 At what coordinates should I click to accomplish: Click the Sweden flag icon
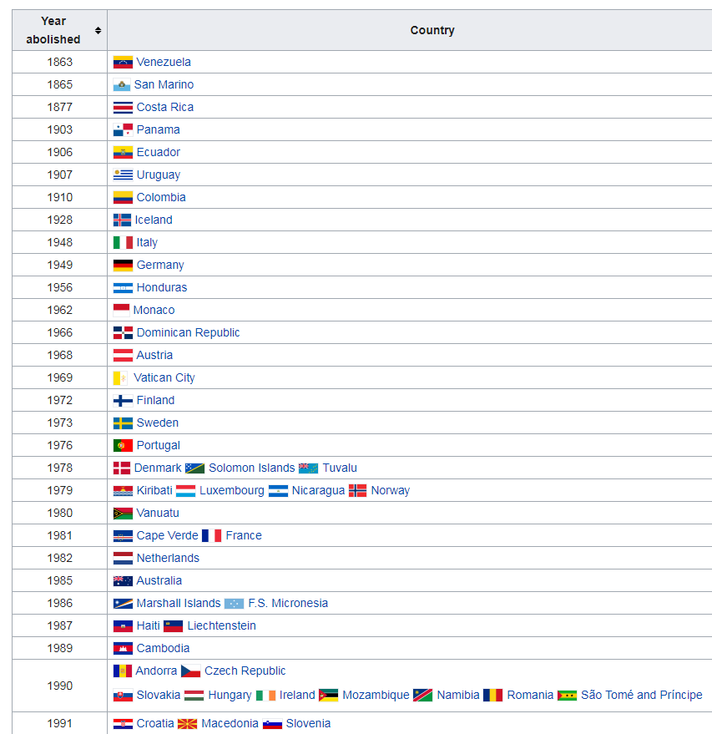point(123,423)
